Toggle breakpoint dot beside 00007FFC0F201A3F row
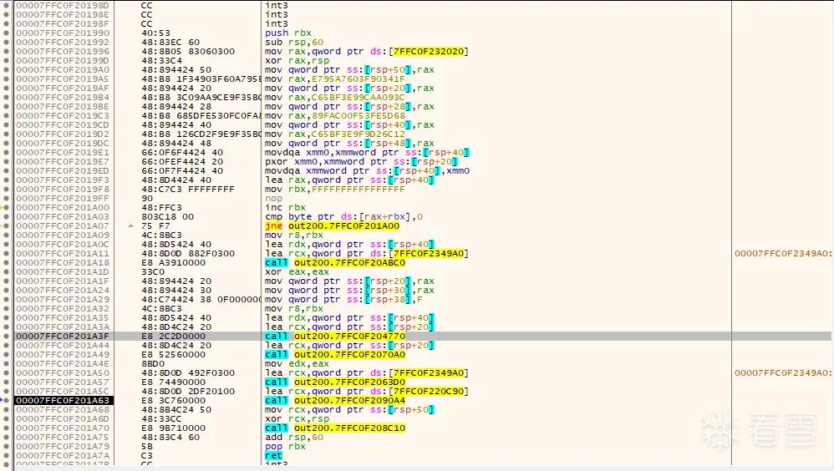Screen dimensions: 834x471 [7, 336]
